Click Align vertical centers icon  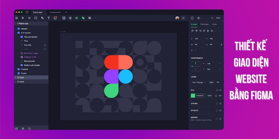[208, 31]
